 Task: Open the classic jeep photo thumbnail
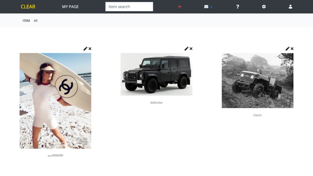(x=257, y=81)
